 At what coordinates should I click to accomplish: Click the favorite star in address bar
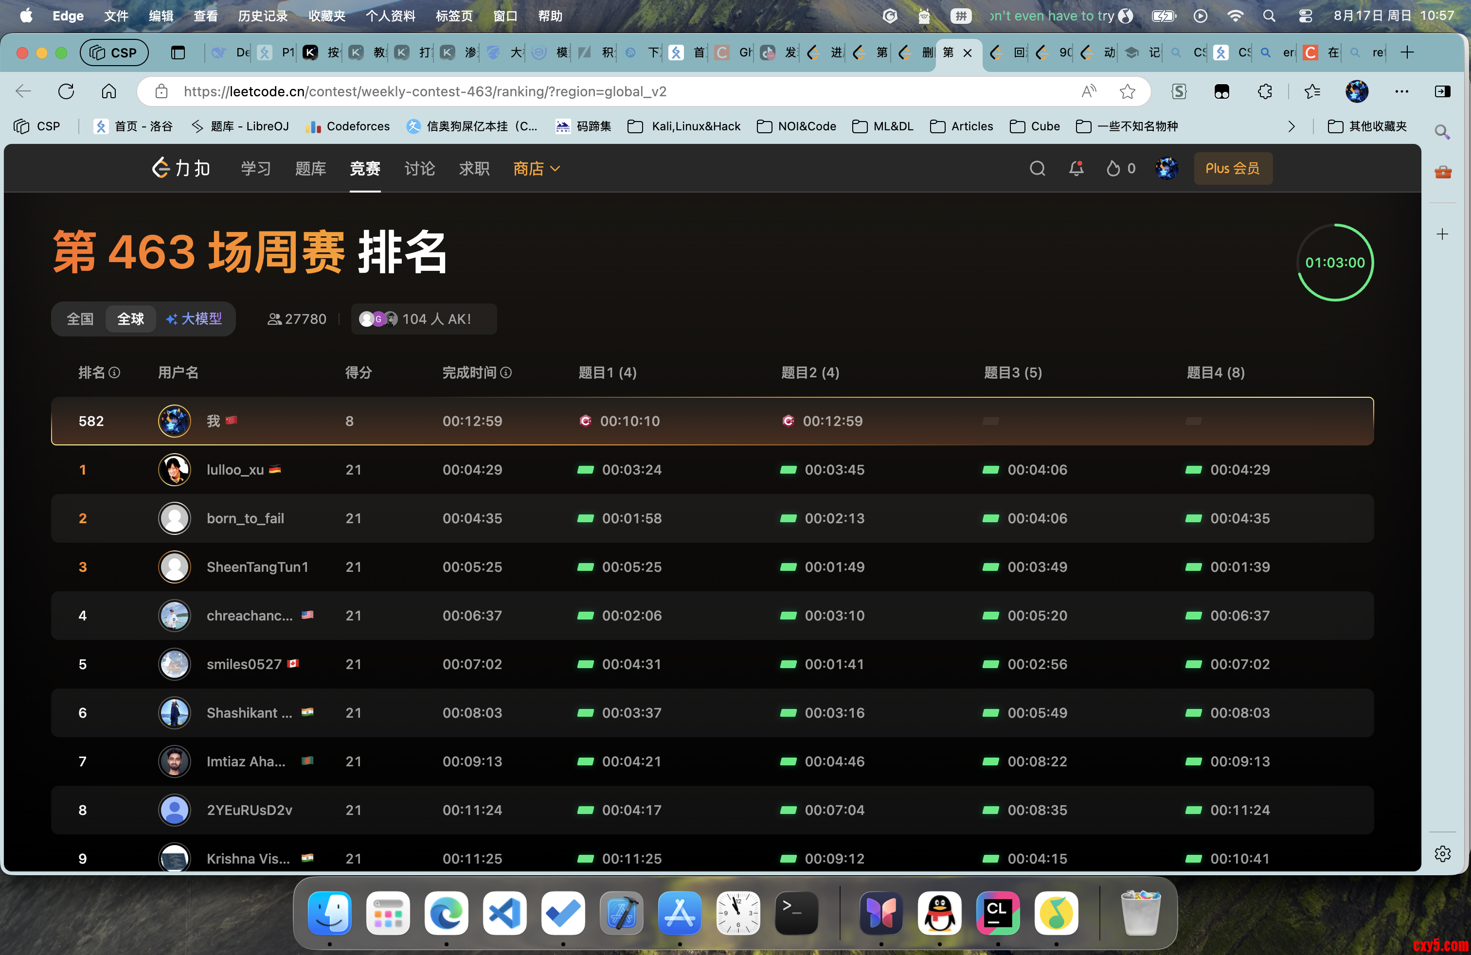(x=1127, y=91)
